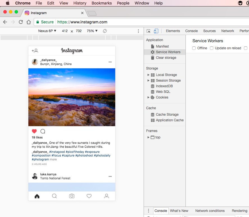This screenshot has width=249, height=217.
Task: Open the Apple menu icon
Action: (8, 3)
